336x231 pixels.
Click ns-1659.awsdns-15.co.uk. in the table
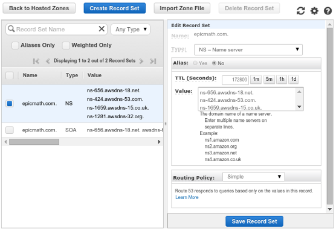pos(118,108)
